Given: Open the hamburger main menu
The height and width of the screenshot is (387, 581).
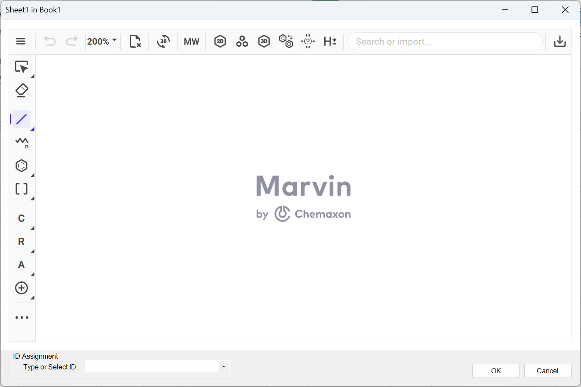Looking at the screenshot, I should pos(21,42).
